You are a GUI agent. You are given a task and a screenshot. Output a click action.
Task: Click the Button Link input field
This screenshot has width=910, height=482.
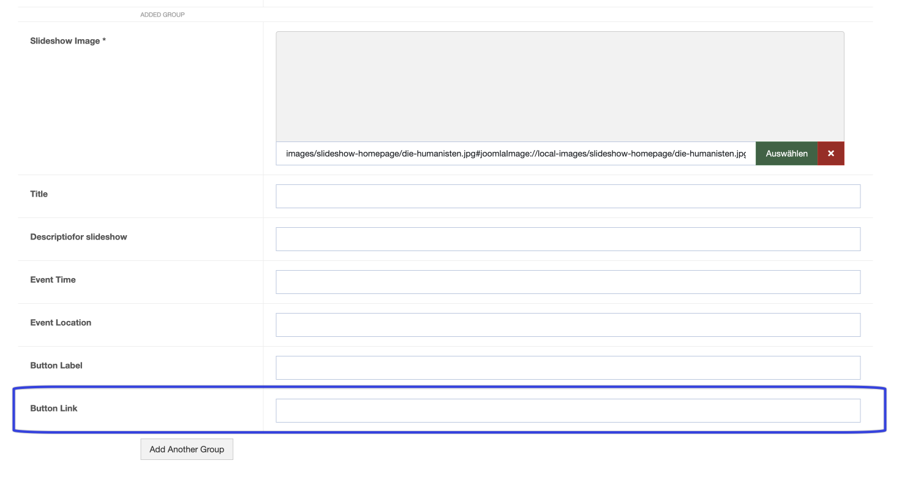pyautogui.click(x=568, y=410)
